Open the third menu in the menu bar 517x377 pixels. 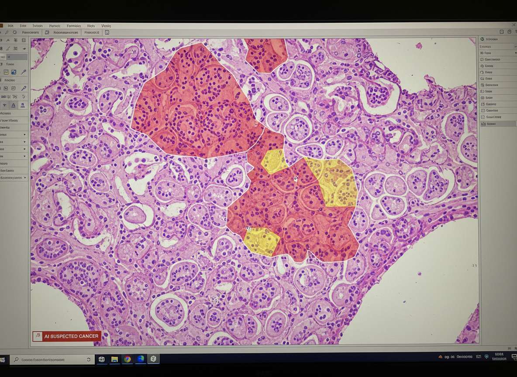point(37,26)
